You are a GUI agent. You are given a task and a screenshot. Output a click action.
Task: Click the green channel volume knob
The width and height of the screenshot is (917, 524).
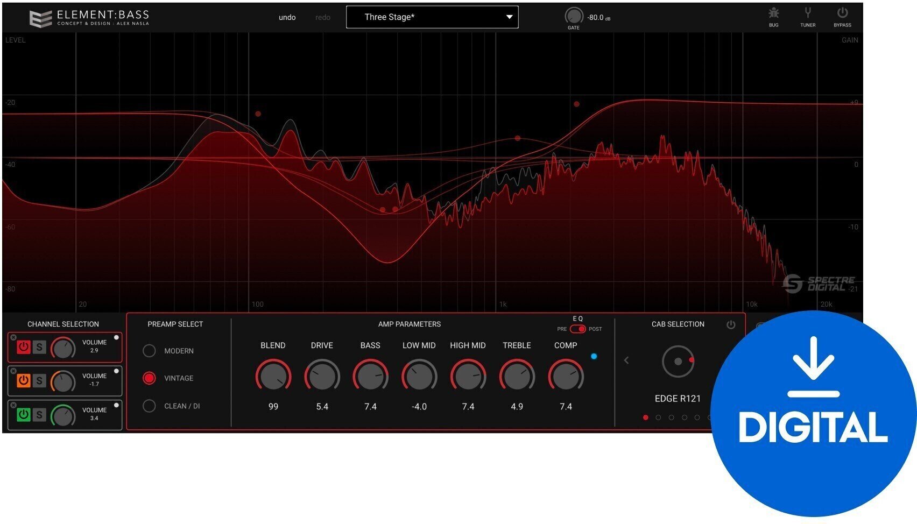click(x=63, y=416)
